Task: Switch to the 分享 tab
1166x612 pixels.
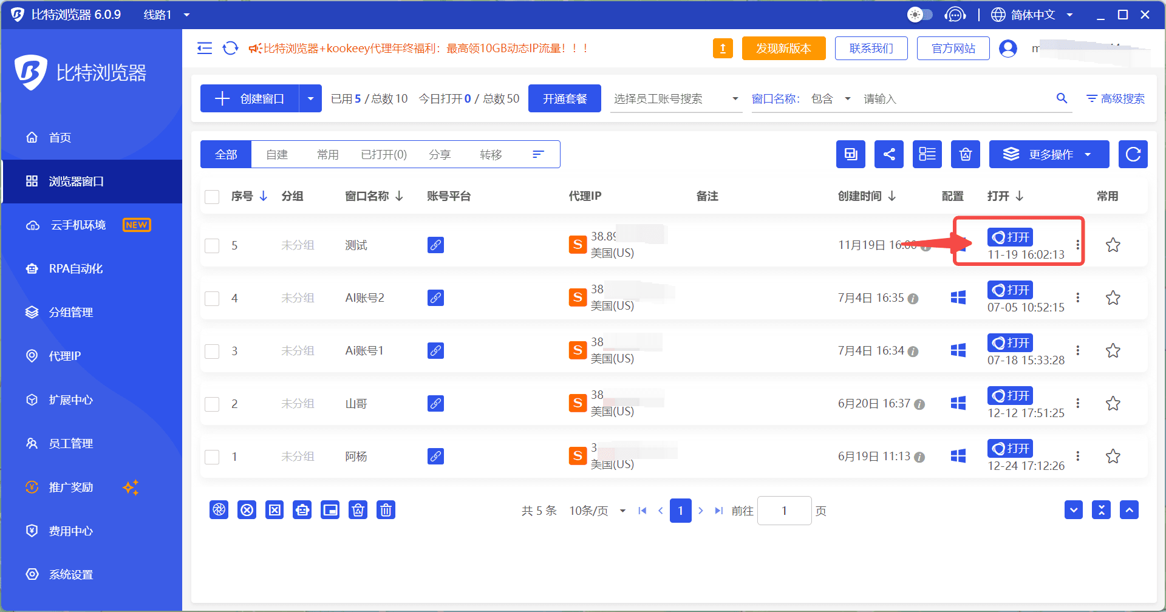Action: (440, 154)
